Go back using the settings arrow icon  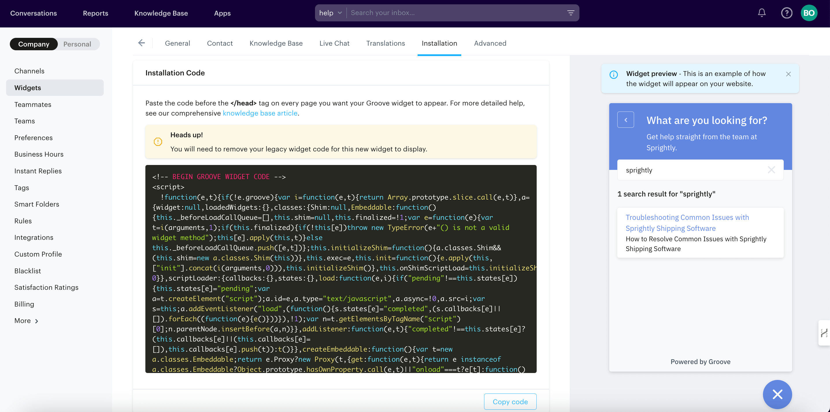(141, 43)
